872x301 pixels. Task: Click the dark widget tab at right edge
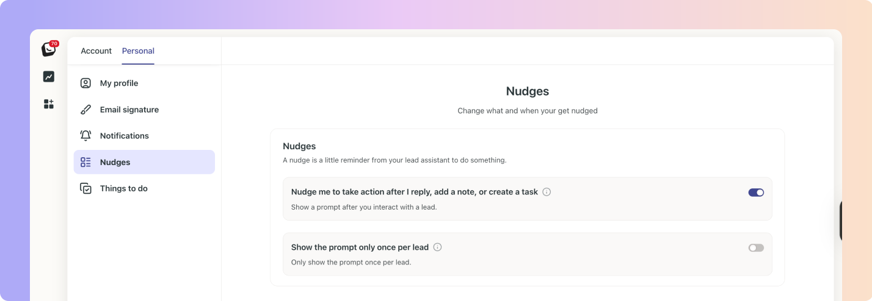click(841, 221)
